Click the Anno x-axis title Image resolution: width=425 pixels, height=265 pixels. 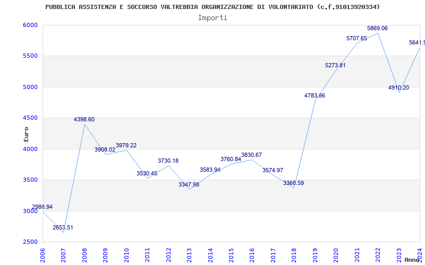tap(412, 260)
